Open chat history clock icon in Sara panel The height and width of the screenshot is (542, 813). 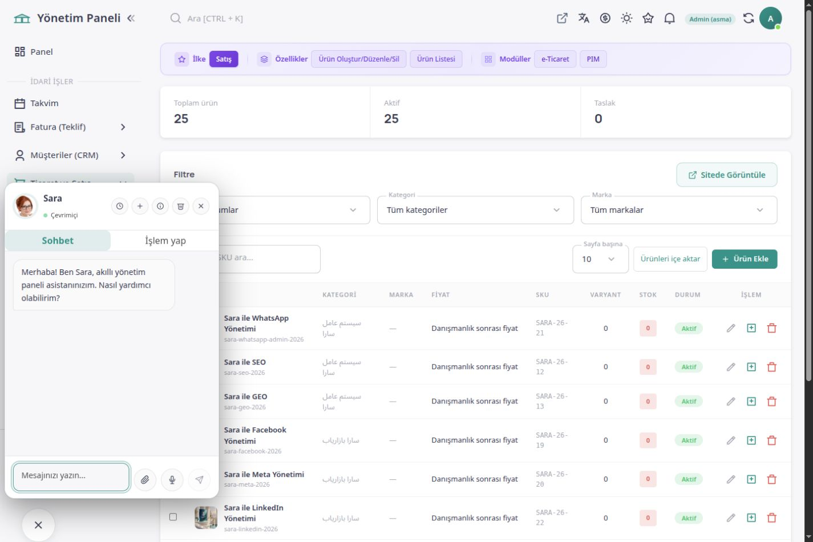(x=119, y=207)
